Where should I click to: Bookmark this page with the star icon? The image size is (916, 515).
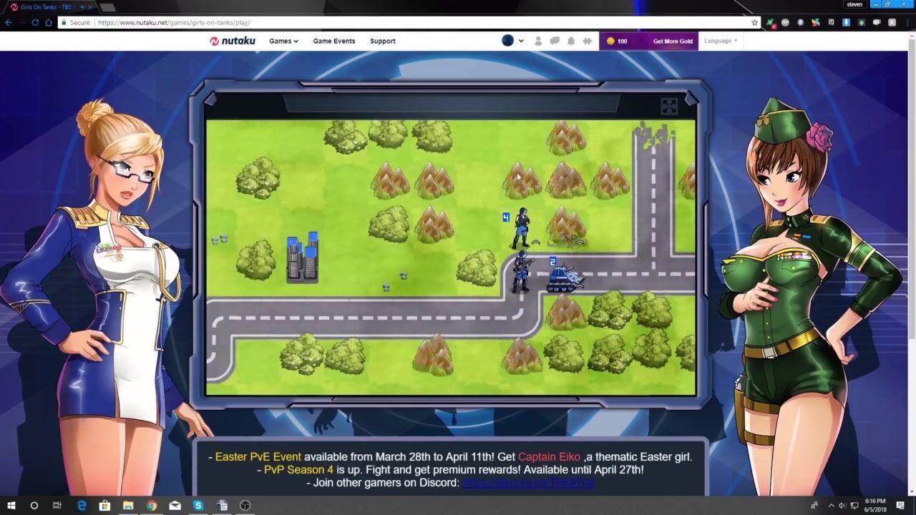click(754, 23)
